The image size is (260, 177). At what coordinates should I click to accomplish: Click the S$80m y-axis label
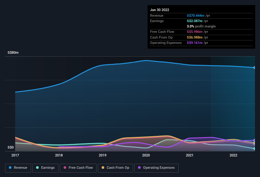tap(13, 52)
